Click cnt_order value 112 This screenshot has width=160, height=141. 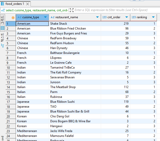click(x=115, y=87)
